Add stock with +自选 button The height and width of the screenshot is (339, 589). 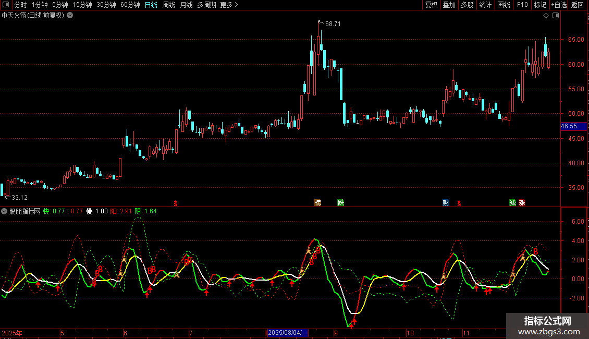click(x=559, y=5)
